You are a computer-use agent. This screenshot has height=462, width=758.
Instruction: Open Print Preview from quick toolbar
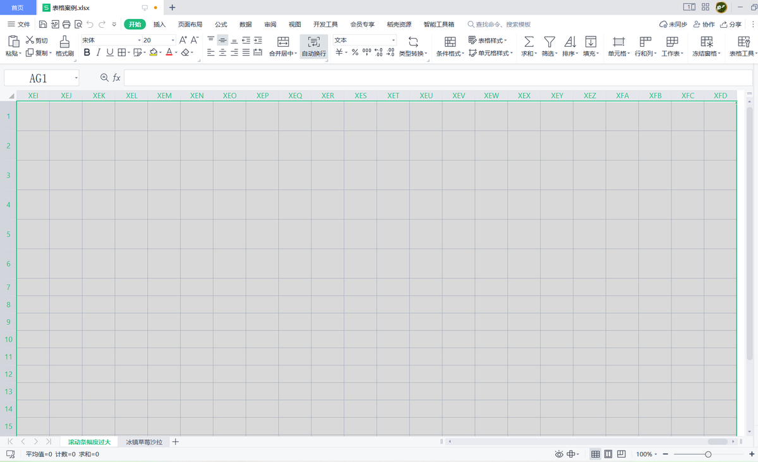(x=78, y=25)
